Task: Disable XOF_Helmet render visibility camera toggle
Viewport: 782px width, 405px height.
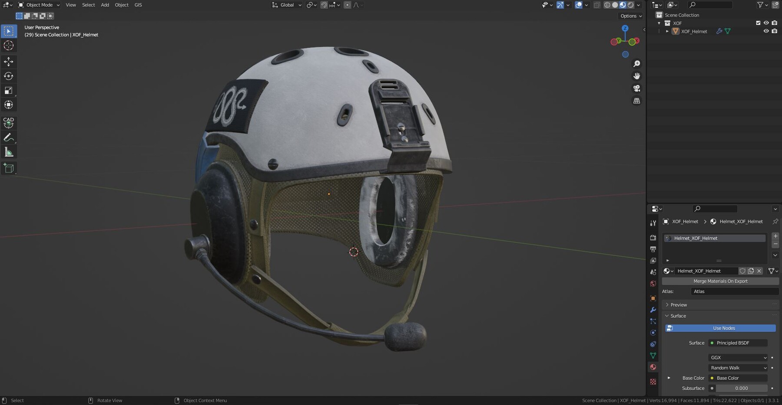Action: [775, 31]
